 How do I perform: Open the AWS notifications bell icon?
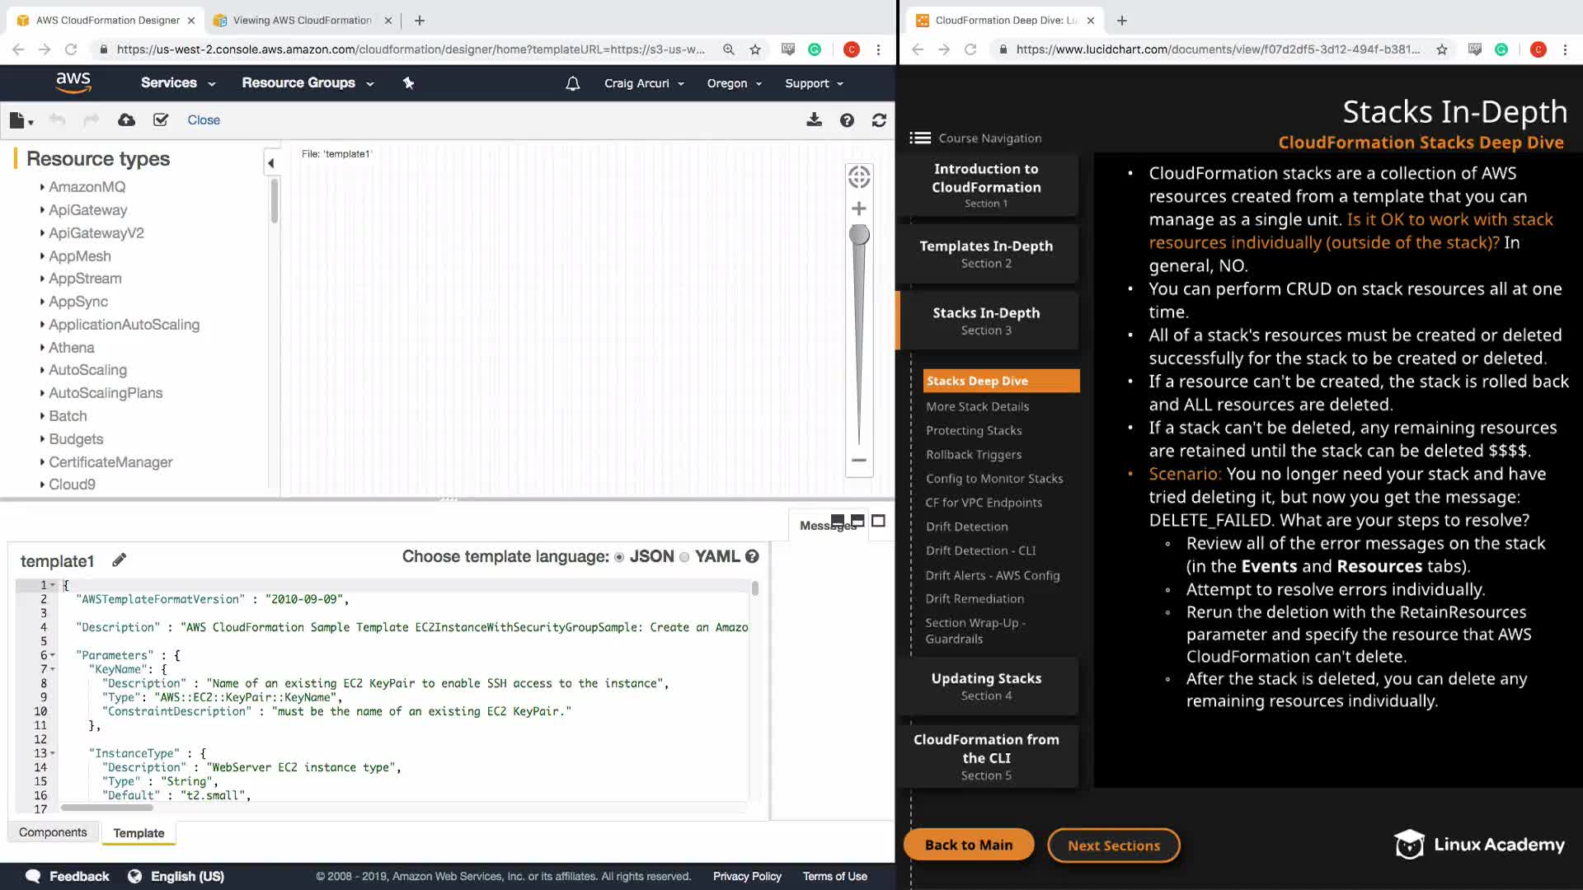pyautogui.click(x=572, y=83)
